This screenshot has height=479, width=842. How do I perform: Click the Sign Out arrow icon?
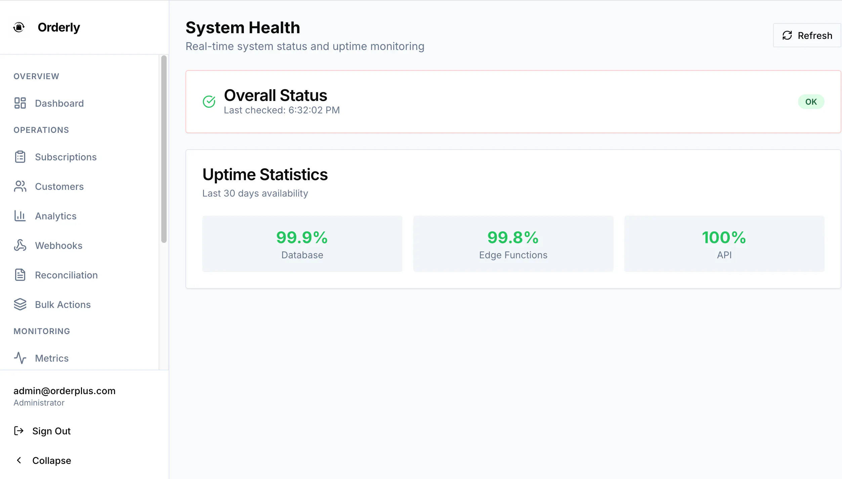pyautogui.click(x=19, y=431)
